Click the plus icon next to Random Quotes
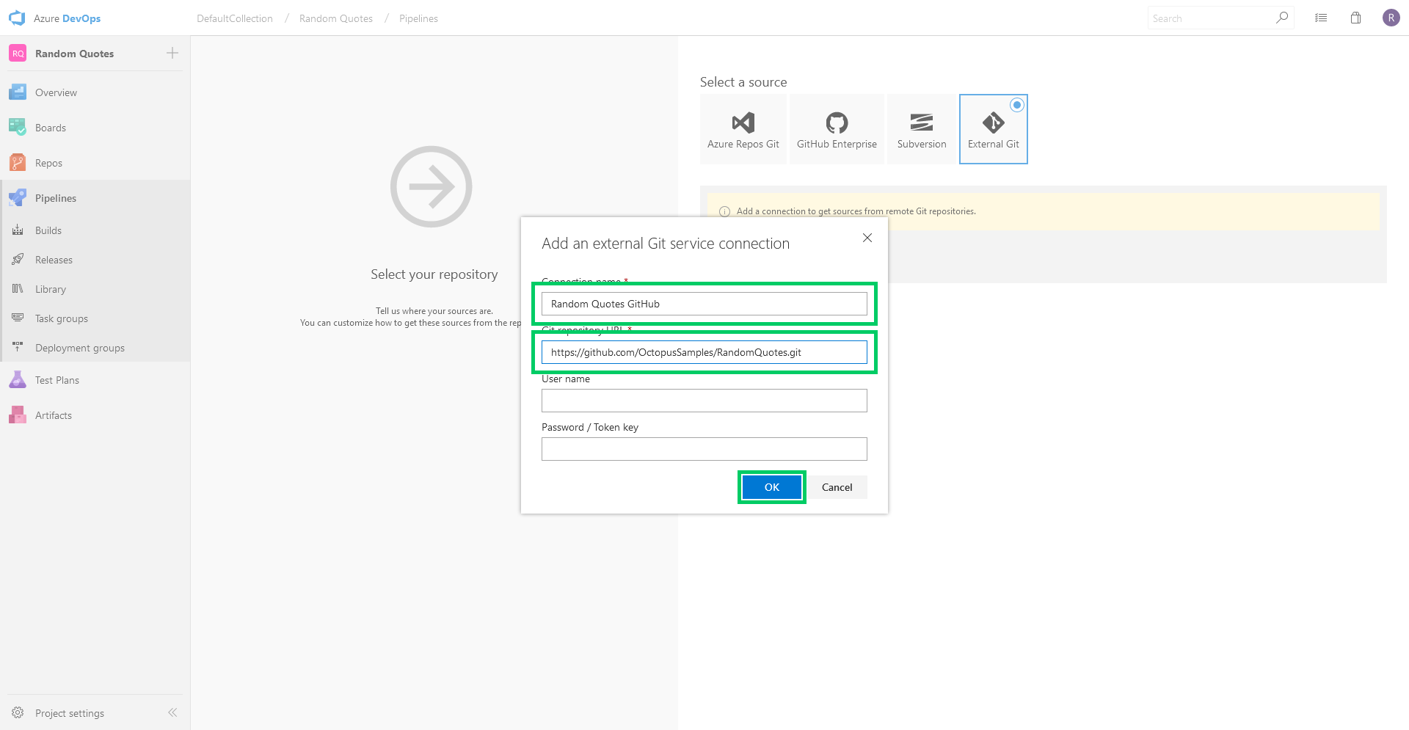This screenshot has width=1409, height=730. [x=172, y=53]
